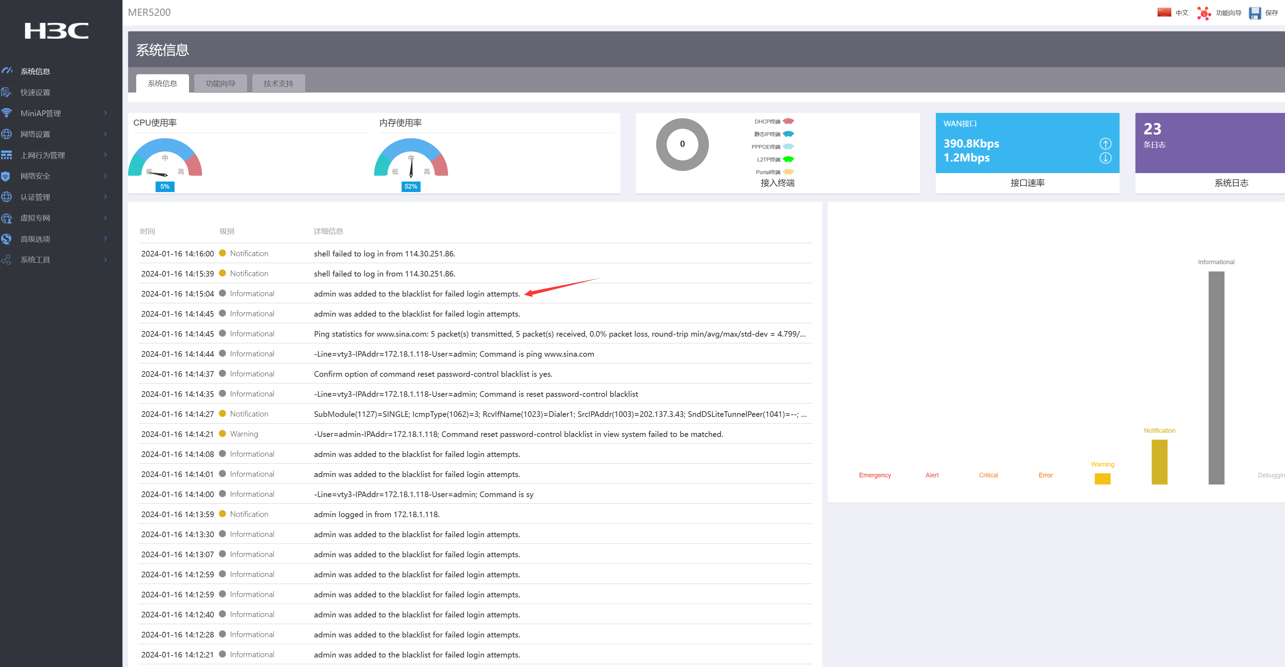Toggle L2TP终端 green legend swatch

coord(788,159)
